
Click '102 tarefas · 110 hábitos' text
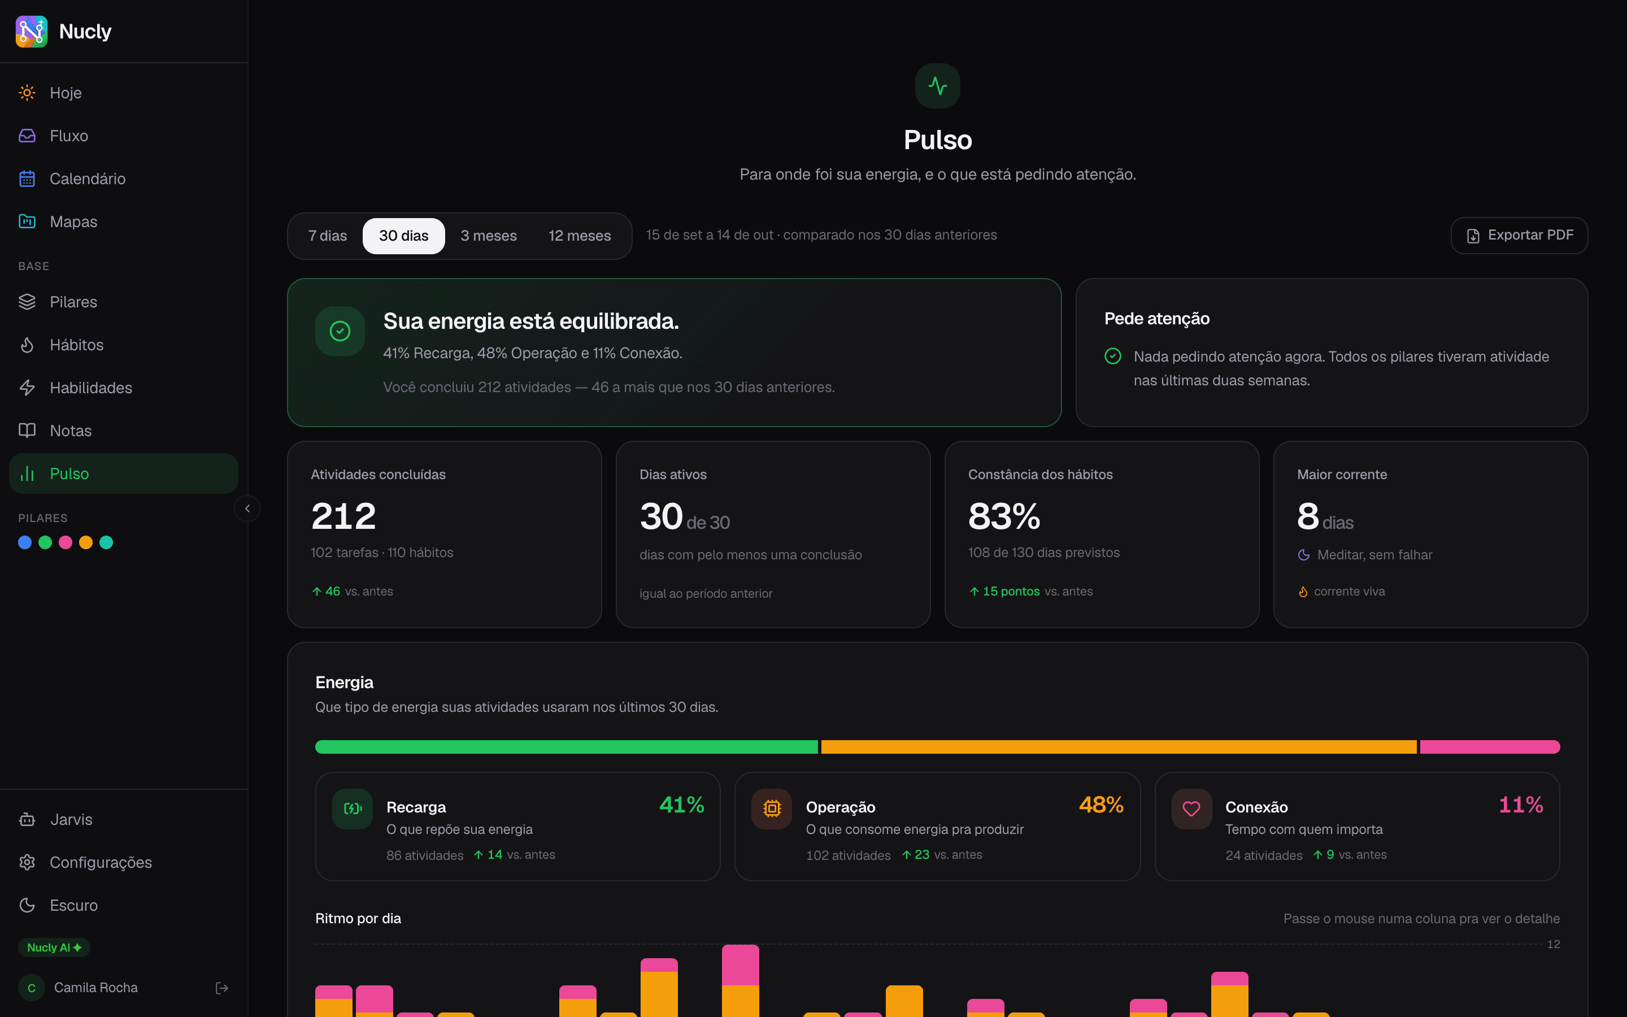[382, 552]
